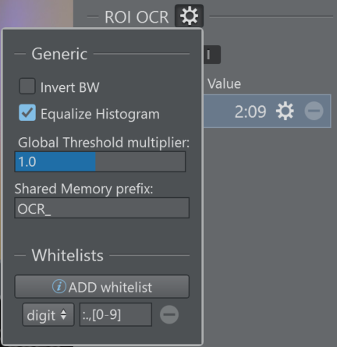
Task: Select the ROI OCR panel title
Action: click(137, 17)
